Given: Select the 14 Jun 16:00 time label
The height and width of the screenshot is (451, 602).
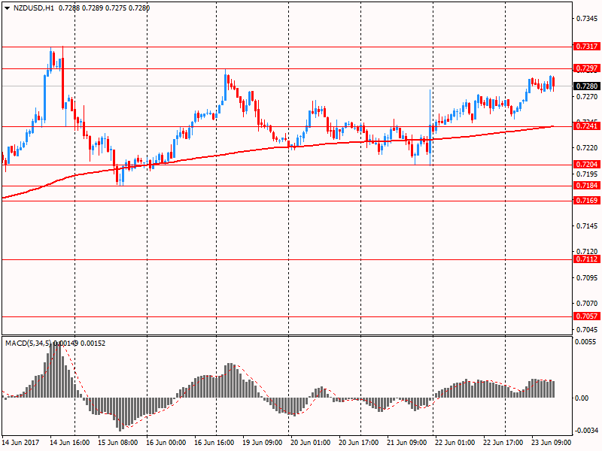Looking at the screenshot, I should tap(70, 442).
